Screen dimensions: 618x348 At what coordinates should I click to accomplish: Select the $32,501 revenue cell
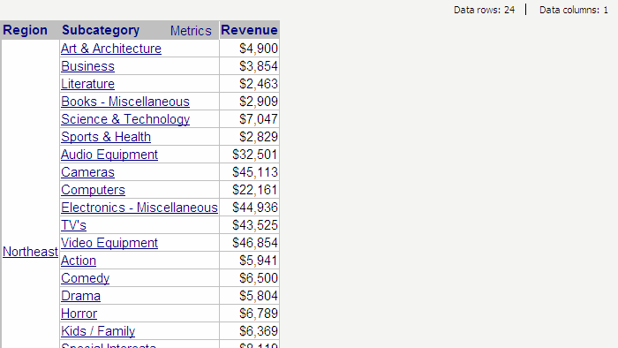pos(249,155)
